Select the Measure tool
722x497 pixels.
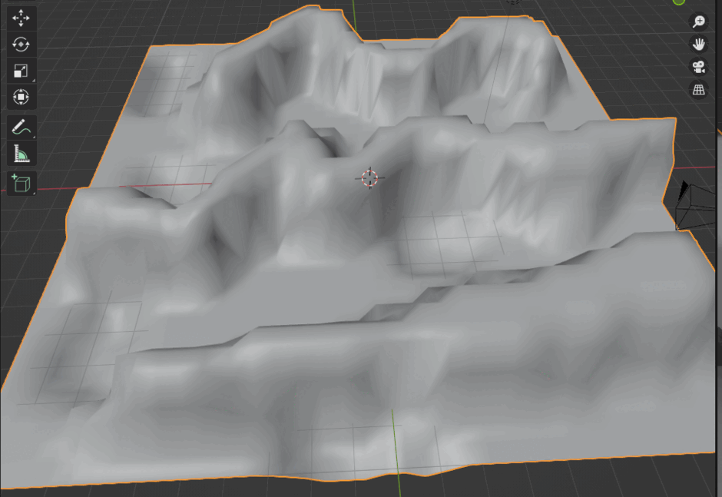[x=22, y=154]
